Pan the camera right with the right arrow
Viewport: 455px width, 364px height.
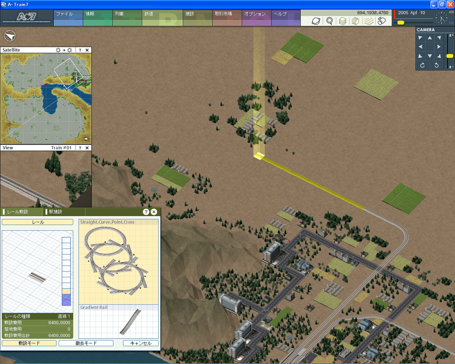[x=439, y=47]
